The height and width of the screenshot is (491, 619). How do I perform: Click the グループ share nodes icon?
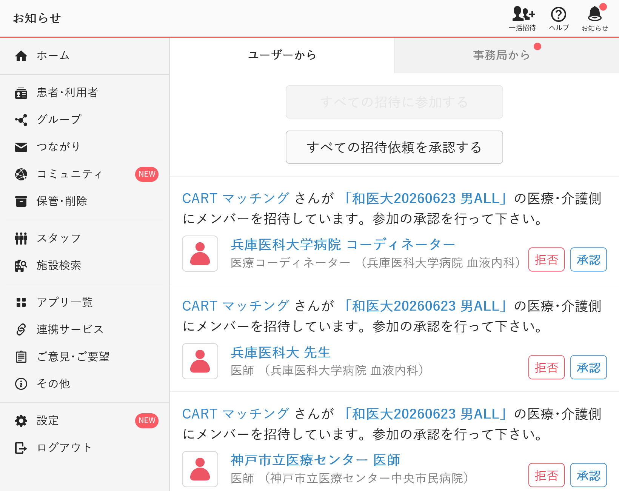click(21, 120)
